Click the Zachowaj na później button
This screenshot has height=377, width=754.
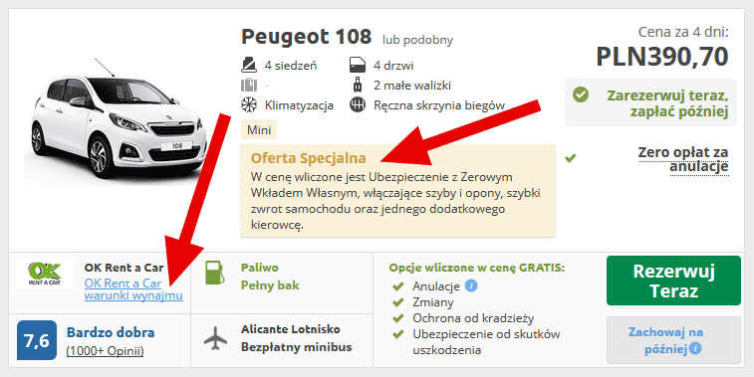(673, 340)
